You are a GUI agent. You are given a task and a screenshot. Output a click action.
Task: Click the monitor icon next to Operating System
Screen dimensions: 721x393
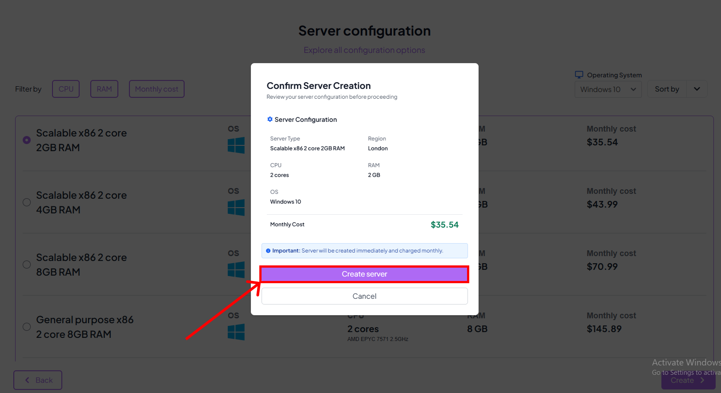[x=579, y=74]
